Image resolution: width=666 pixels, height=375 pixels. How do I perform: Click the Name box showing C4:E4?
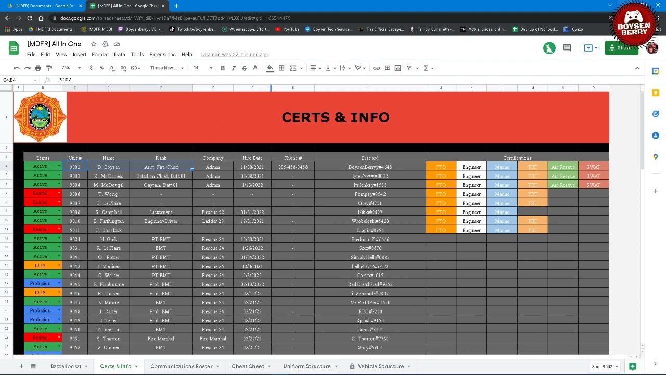coord(19,80)
